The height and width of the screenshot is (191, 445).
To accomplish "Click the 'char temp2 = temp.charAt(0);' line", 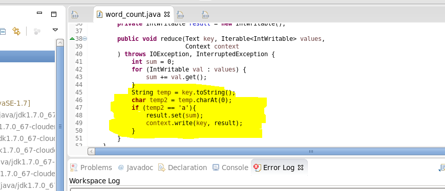I will [x=182, y=100].
